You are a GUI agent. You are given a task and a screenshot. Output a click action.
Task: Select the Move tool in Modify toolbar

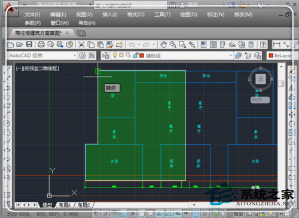pos(291,115)
